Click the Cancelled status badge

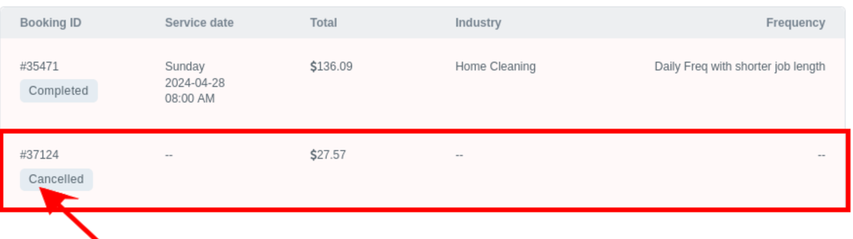click(x=56, y=179)
